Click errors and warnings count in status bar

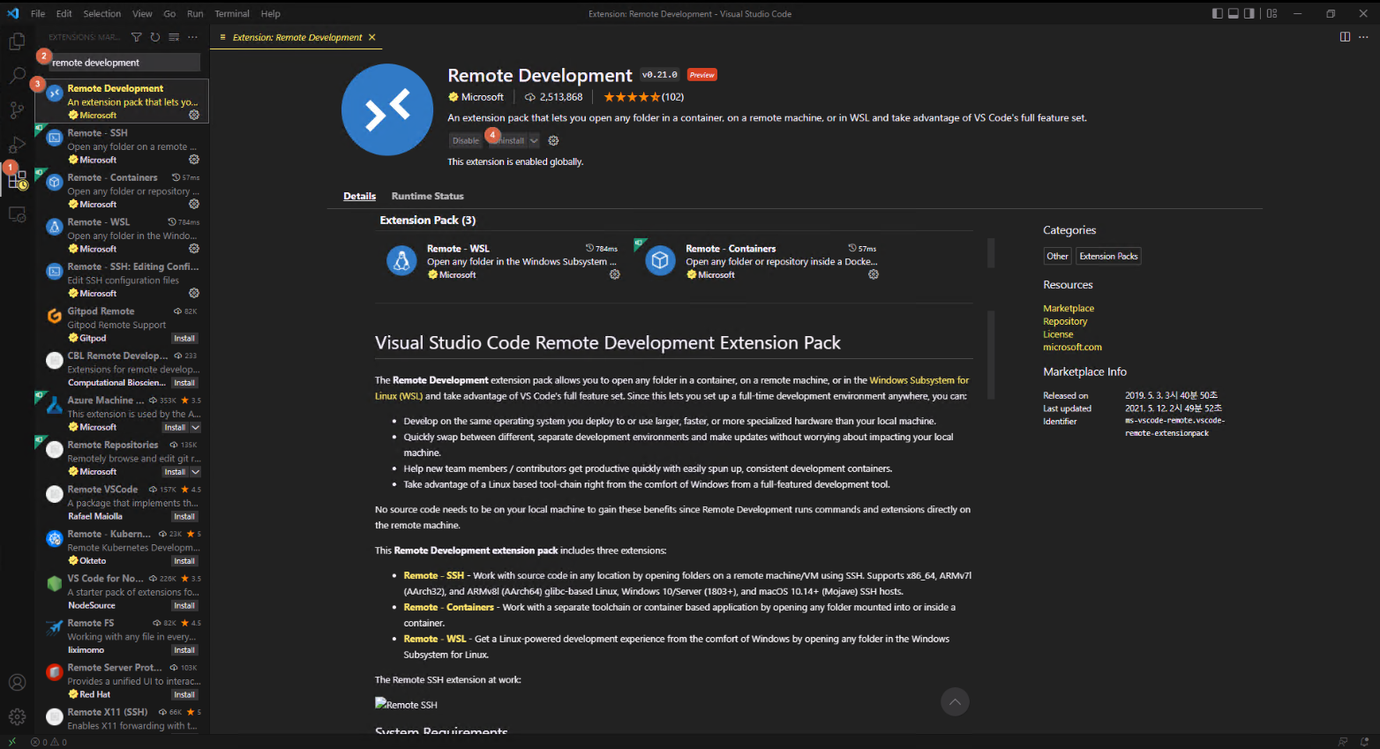[49, 742]
